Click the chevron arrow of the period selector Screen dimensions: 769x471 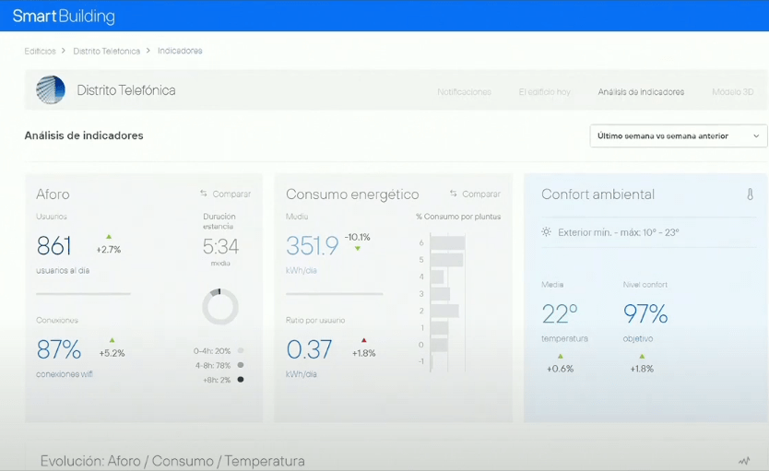point(756,135)
